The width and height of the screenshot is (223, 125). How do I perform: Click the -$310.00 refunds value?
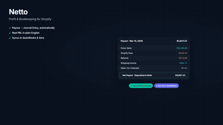183,58
